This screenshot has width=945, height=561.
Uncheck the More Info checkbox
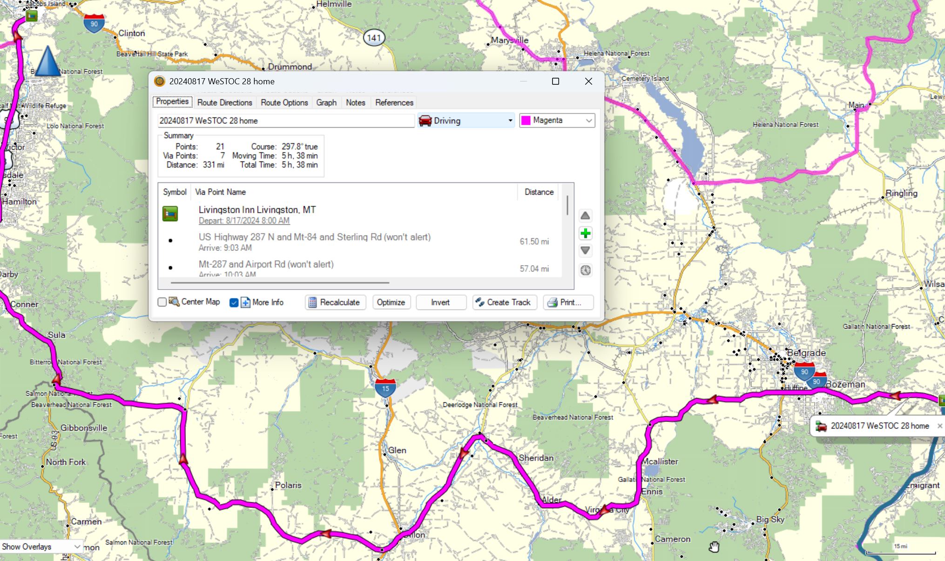pos(234,303)
